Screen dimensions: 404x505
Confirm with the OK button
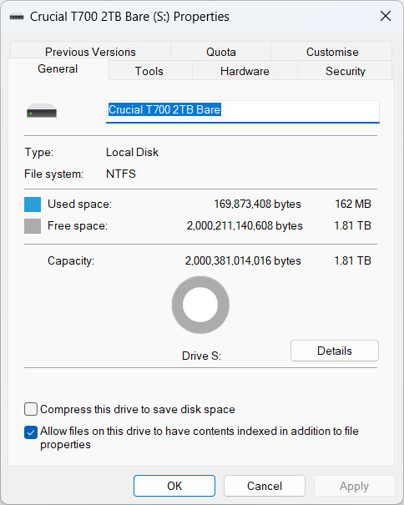click(x=174, y=486)
